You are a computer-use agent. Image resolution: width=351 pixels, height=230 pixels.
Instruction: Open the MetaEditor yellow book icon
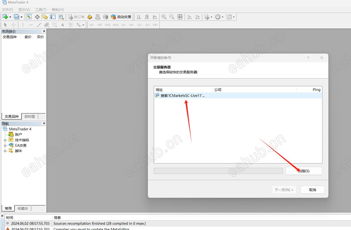pos(90,17)
